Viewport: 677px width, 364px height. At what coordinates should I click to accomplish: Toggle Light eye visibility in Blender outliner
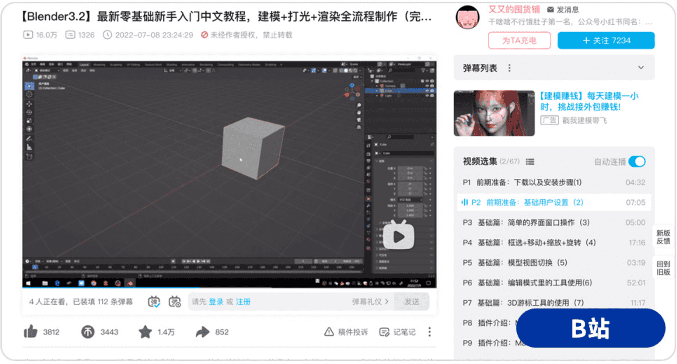coord(427,95)
